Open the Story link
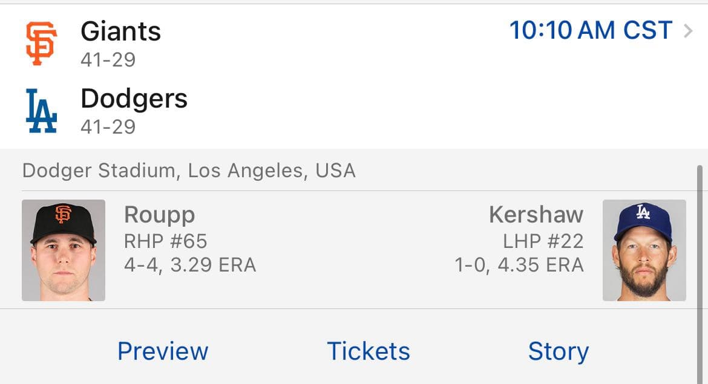Image resolution: width=708 pixels, height=384 pixels. point(558,351)
